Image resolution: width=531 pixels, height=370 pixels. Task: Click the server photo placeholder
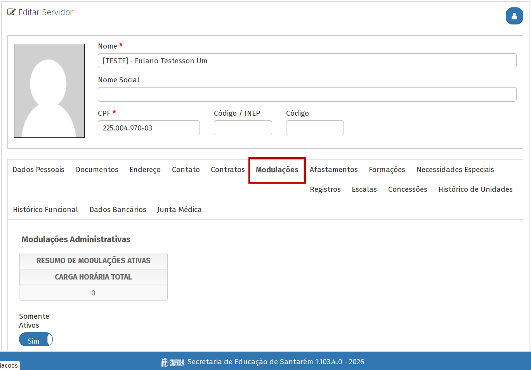click(x=49, y=91)
